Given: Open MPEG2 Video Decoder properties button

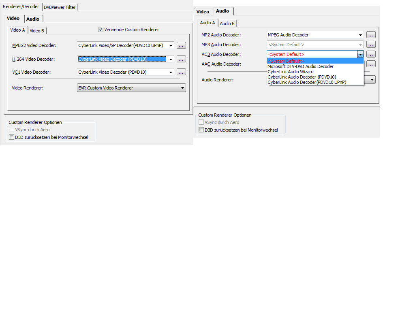Looking at the screenshot, I should point(181,45).
